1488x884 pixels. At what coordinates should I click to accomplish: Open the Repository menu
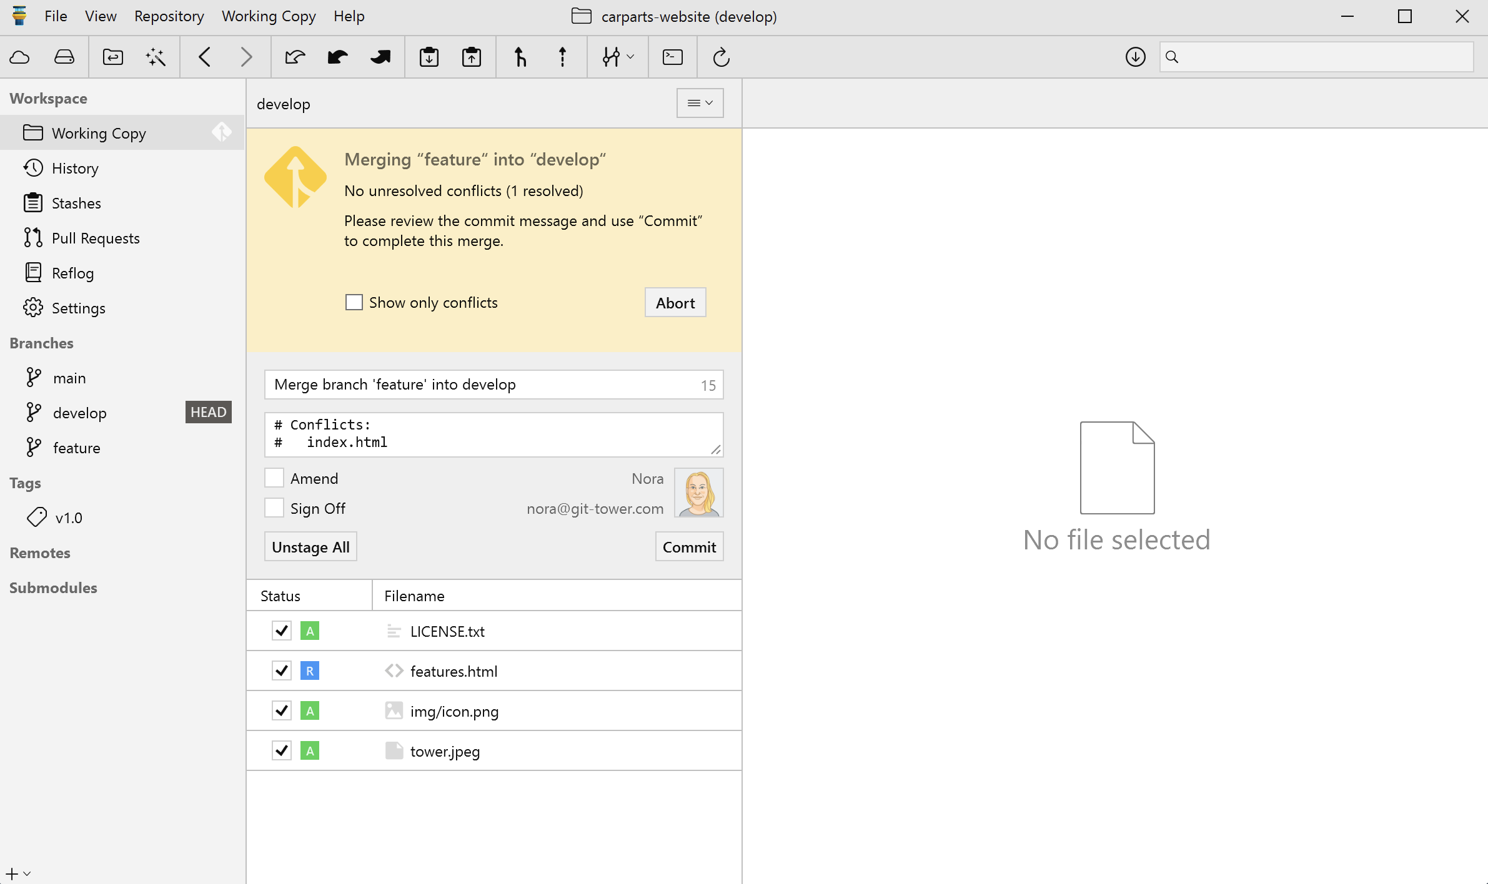[169, 16]
